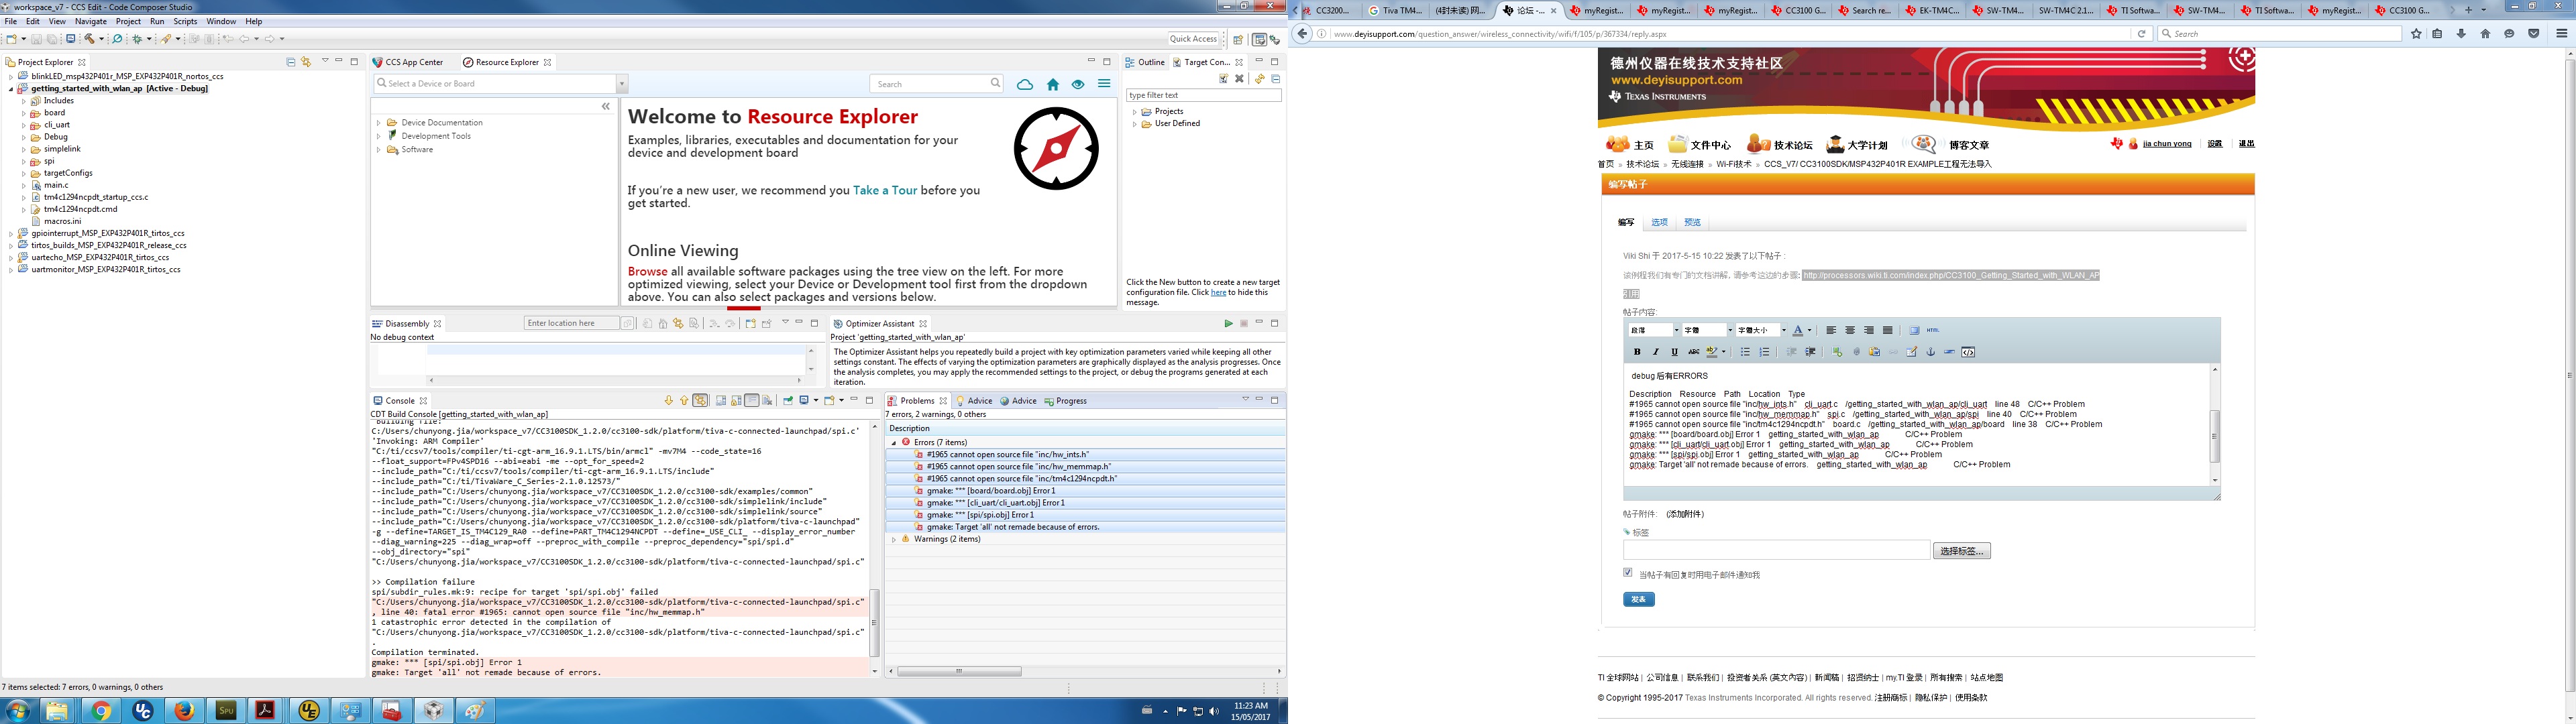Click the Take a Tour link
The height and width of the screenshot is (724, 2576).
click(884, 190)
